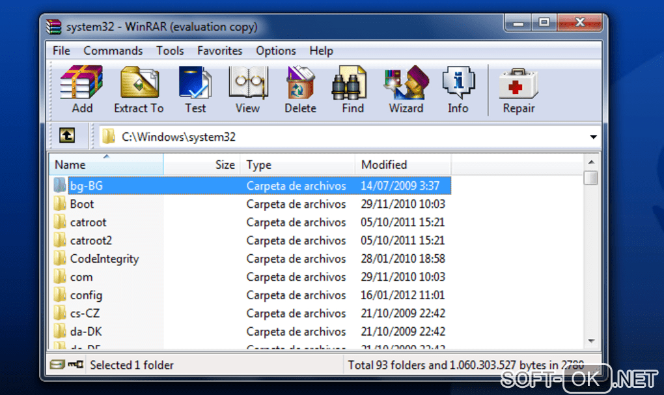
Task: Click the Extract To toolbar icon
Action: click(x=139, y=82)
